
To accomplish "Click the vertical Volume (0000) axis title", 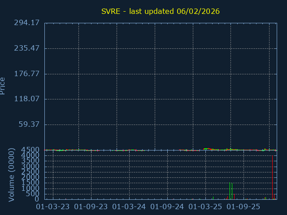I will click(x=12, y=175).
